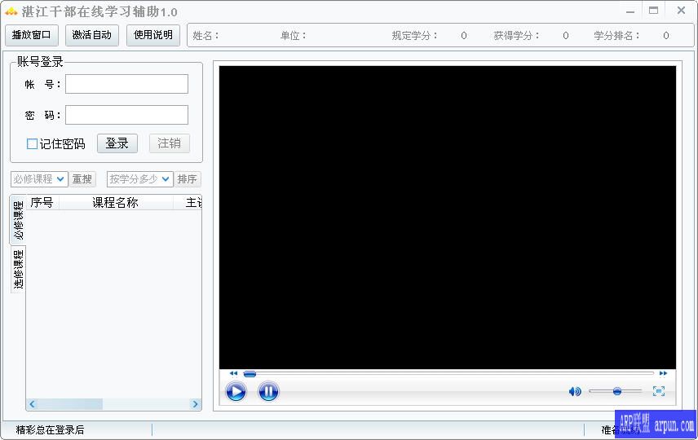Screen dimensions: 698x440
Task: Open 使用说明 instructions
Action: click(153, 35)
